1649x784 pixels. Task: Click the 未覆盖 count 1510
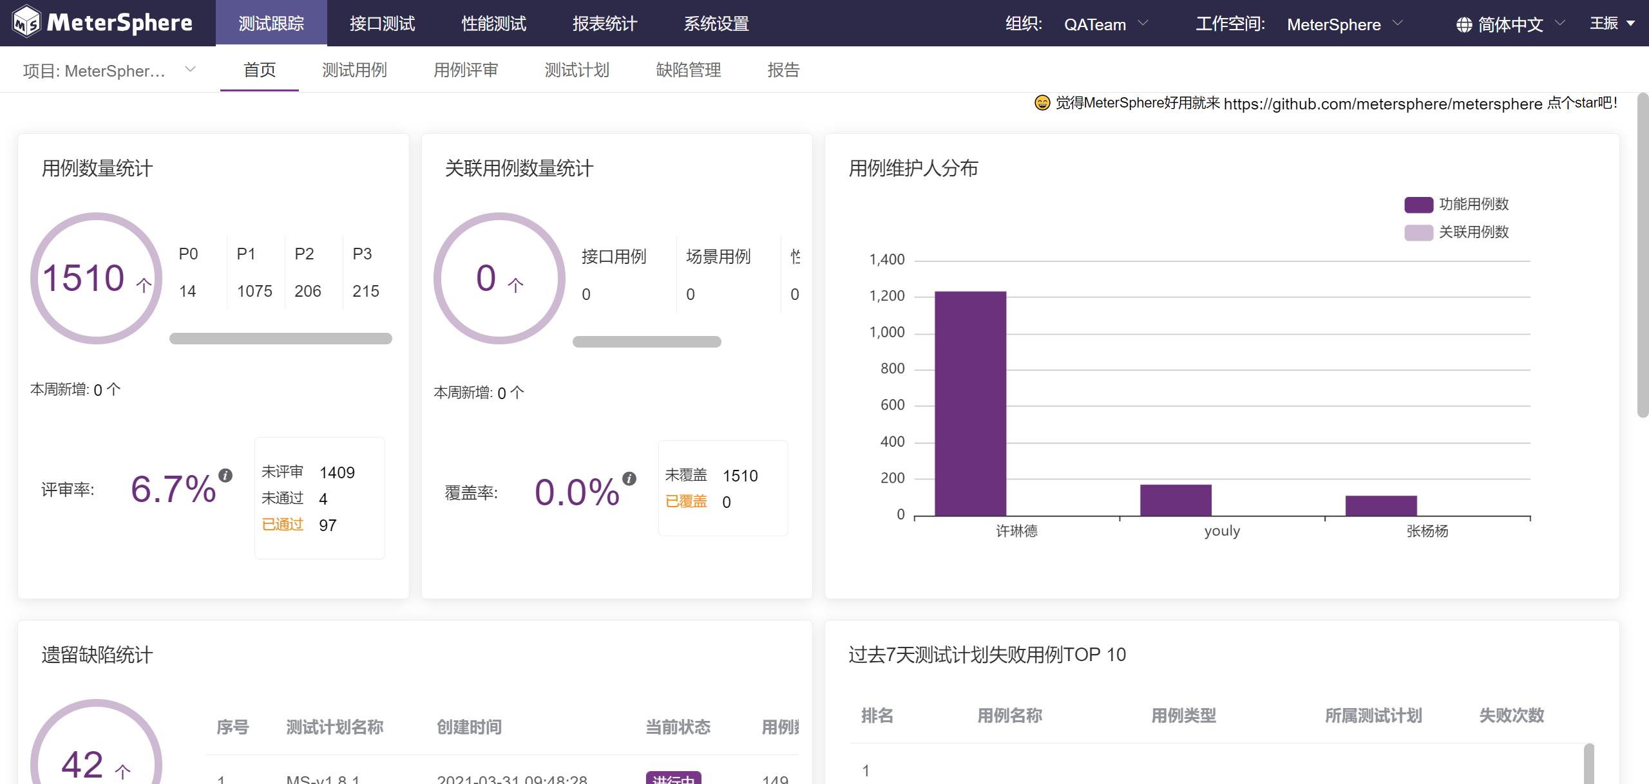[740, 476]
